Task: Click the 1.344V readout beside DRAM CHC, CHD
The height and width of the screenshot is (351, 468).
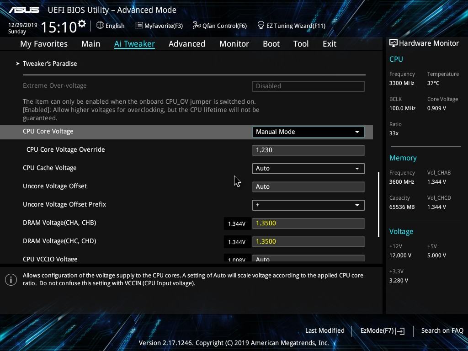Action: [x=237, y=242]
